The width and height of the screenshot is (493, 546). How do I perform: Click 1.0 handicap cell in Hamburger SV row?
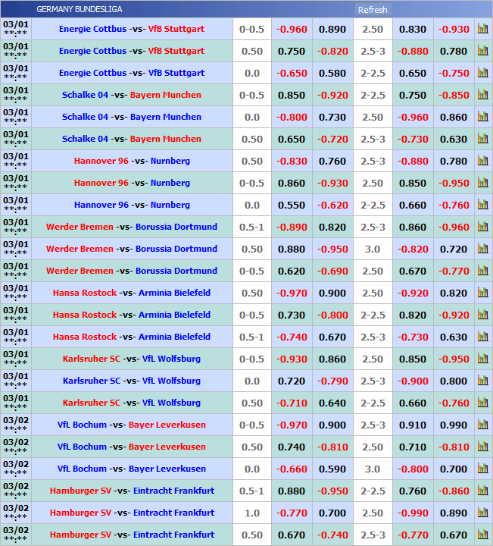coord(252,513)
